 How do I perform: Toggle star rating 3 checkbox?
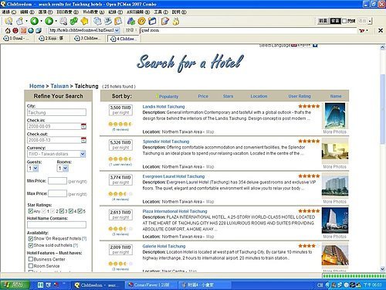pos(62,211)
